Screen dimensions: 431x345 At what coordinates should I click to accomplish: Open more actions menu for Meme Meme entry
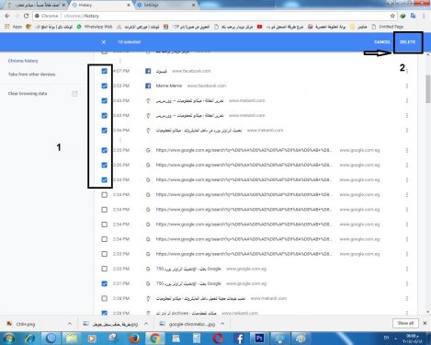pyautogui.click(x=407, y=86)
